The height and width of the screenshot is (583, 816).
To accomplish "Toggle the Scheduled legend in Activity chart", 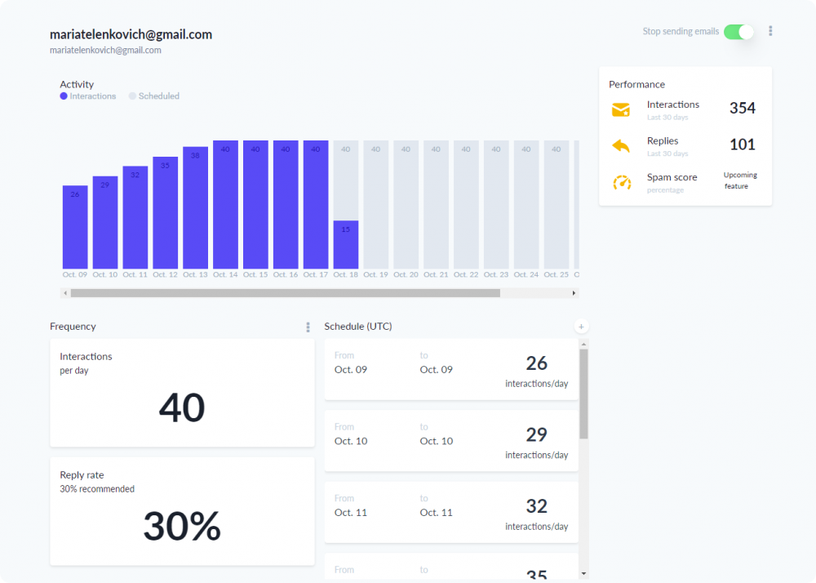I will click(x=154, y=96).
